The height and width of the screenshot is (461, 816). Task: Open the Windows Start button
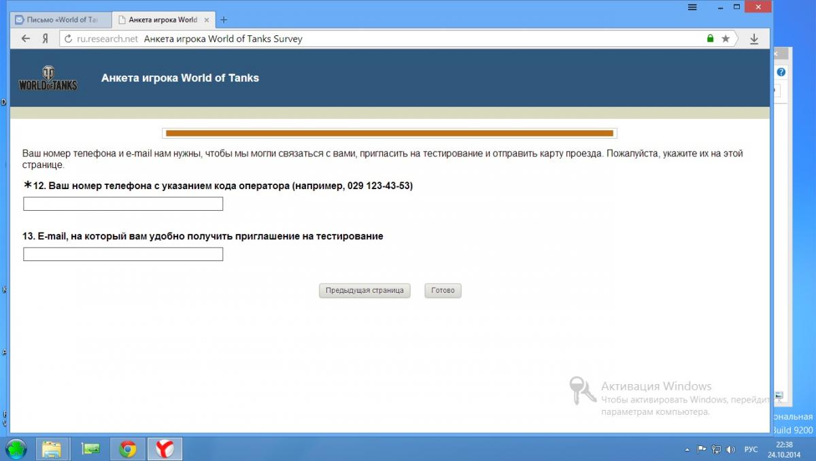pyautogui.click(x=16, y=449)
